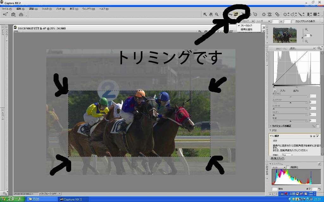Toggle the フォルダ panel expand box

pyautogui.click(x=3, y=27)
